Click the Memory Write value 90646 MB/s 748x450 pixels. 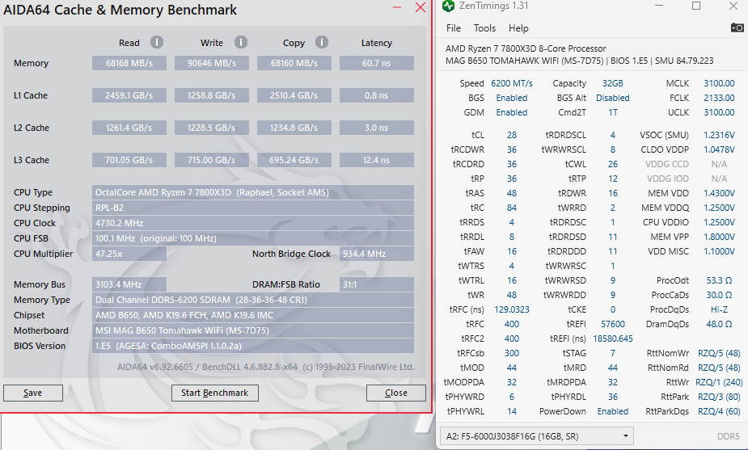pyautogui.click(x=212, y=63)
